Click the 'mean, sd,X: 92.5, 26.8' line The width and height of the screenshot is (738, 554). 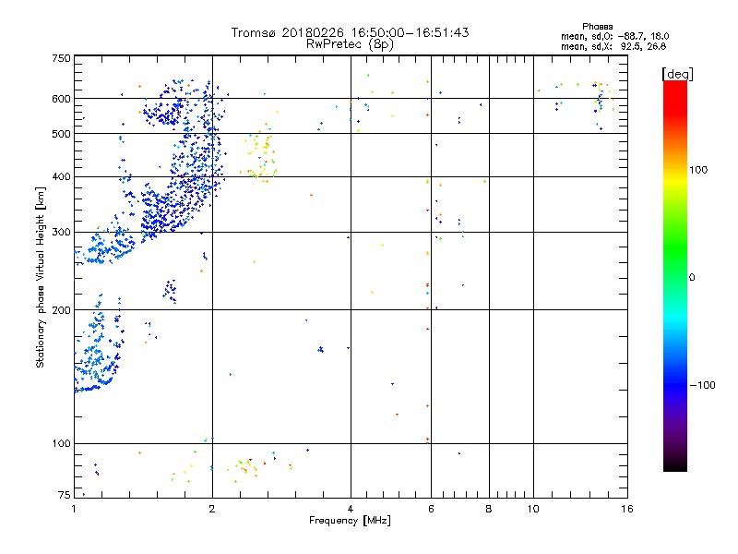click(613, 46)
